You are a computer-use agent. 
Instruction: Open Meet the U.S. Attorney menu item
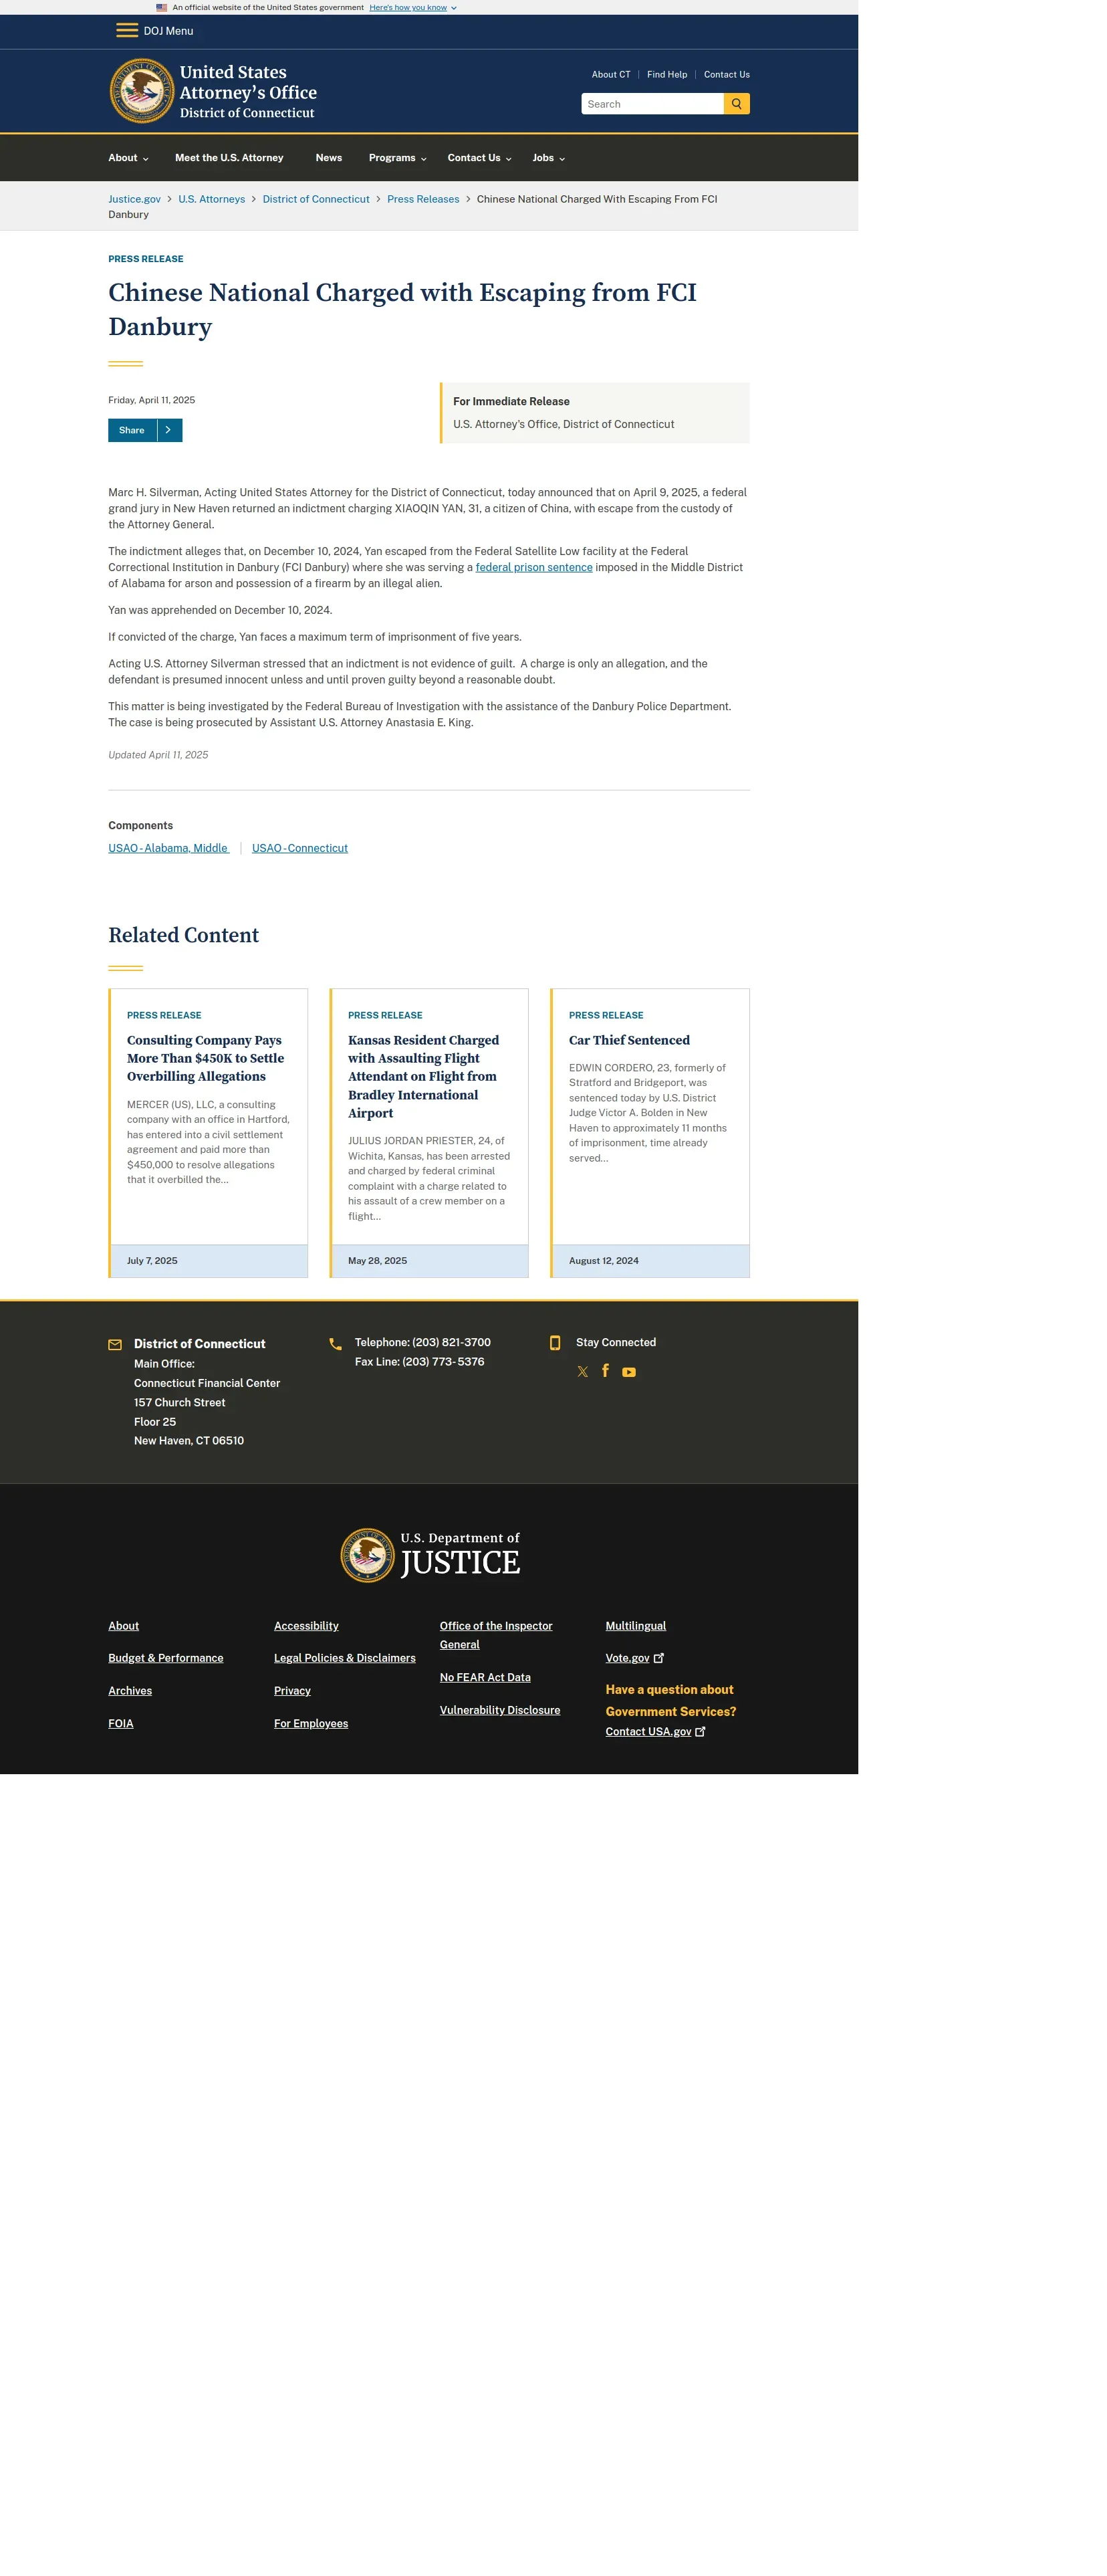(x=229, y=158)
